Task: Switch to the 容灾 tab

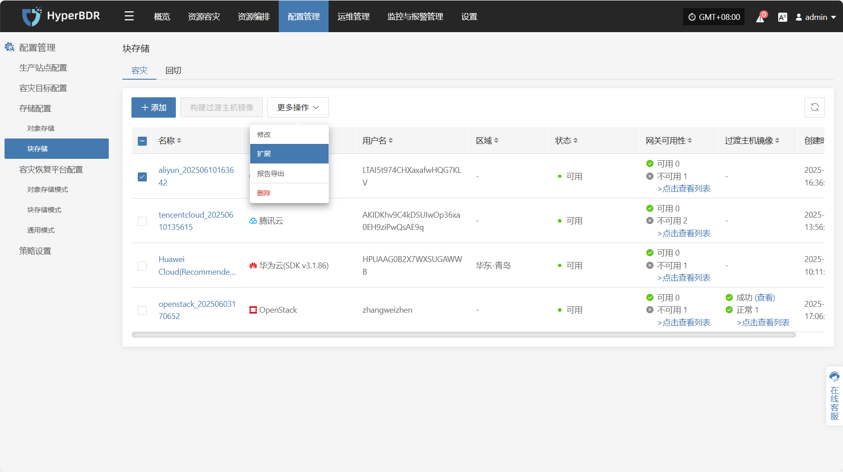Action: (x=140, y=71)
